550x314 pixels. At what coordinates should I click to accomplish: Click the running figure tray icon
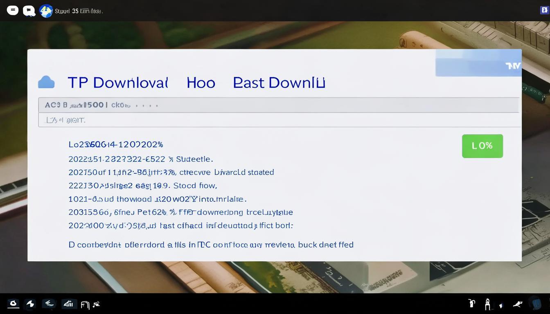(517, 304)
